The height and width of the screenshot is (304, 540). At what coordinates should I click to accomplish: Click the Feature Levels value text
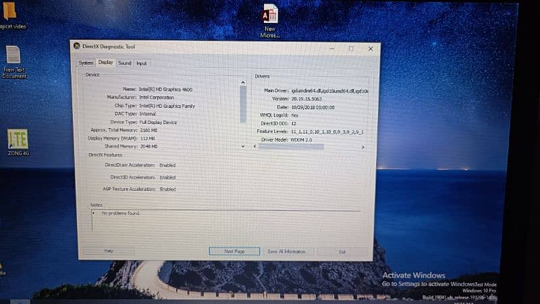pyautogui.click(x=327, y=131)
